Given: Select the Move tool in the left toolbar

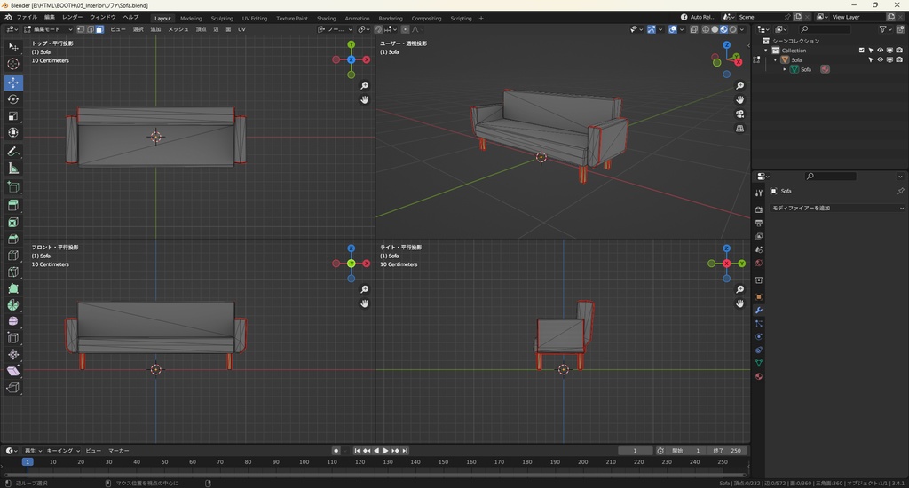Looking at the screenshot, I should click(x=13, y=83).
